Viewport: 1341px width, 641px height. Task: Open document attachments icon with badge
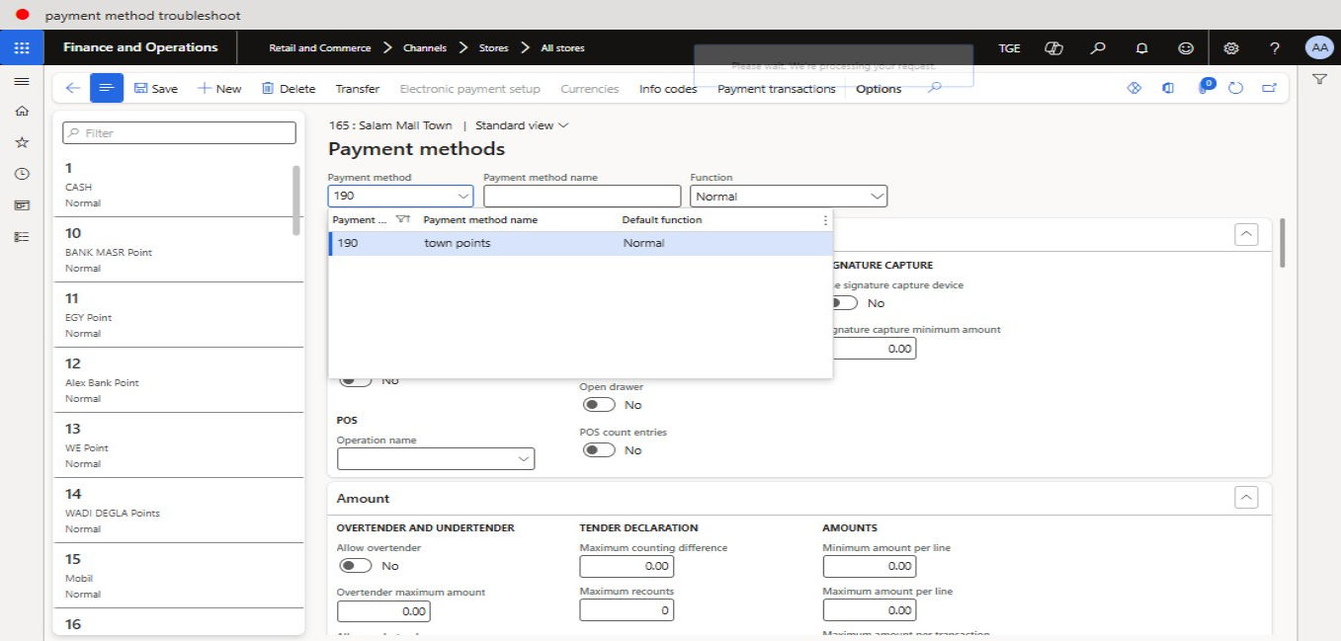1205,87
